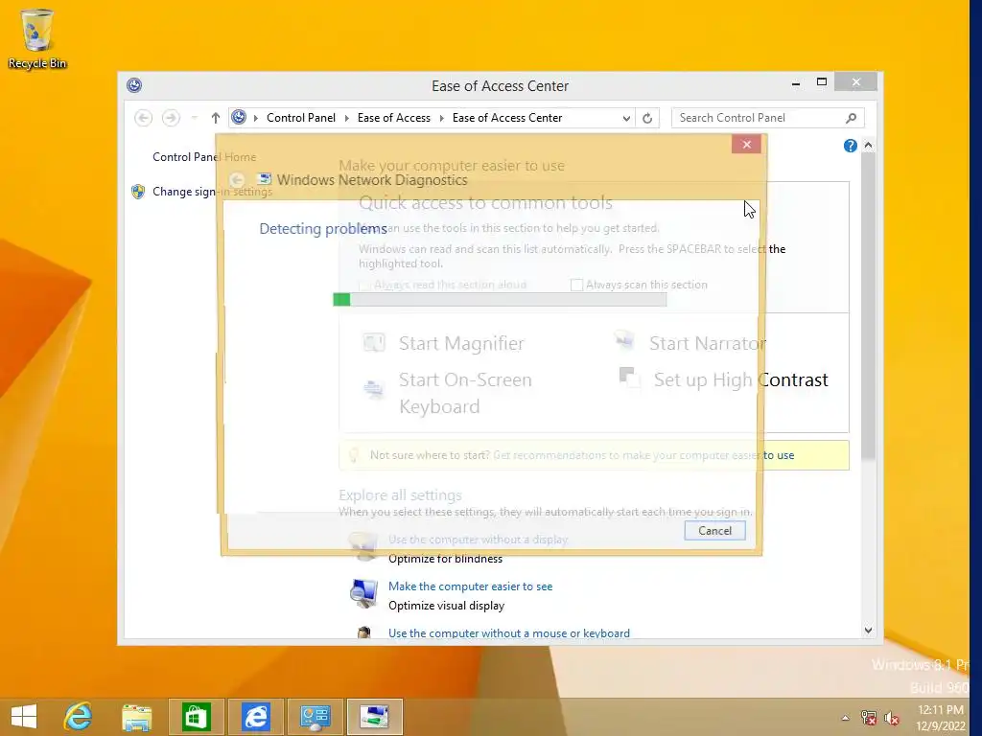Click Start Narrator
Image resolution: width=982 pixels, height=736 pixels.
pos(708,343)
